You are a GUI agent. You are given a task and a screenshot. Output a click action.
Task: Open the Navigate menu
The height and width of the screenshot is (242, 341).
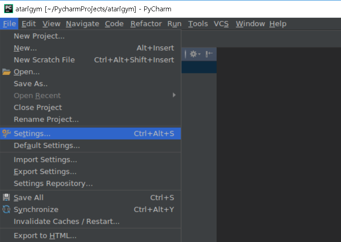pos(83,24)
